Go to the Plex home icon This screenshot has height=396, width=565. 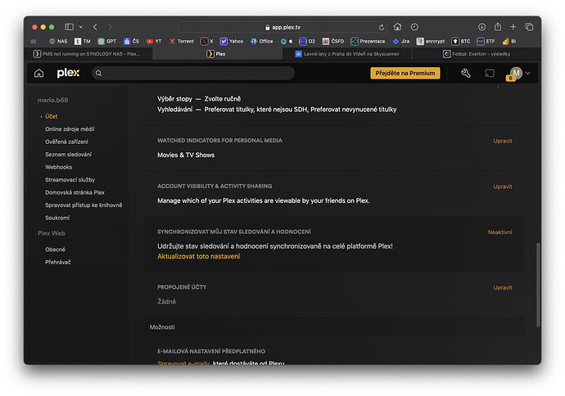[39, 73]
